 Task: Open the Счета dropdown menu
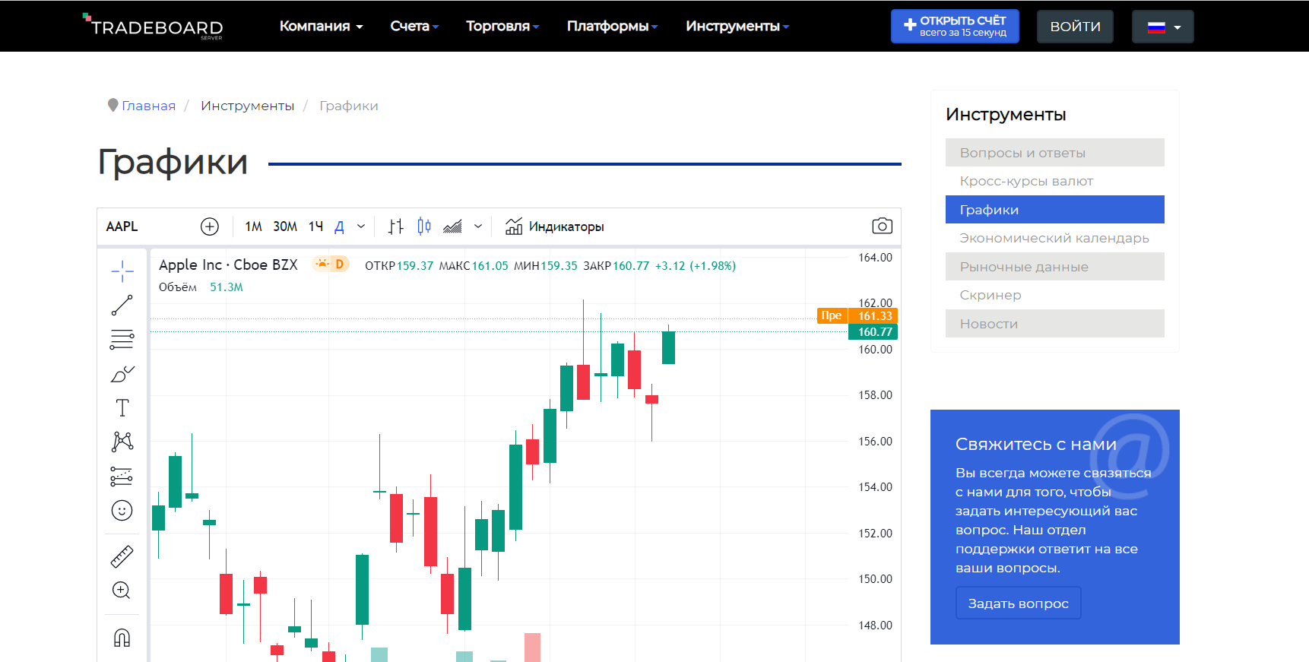pos(414,27)
